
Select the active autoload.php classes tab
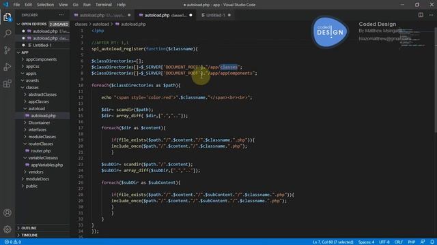[166, 15]
